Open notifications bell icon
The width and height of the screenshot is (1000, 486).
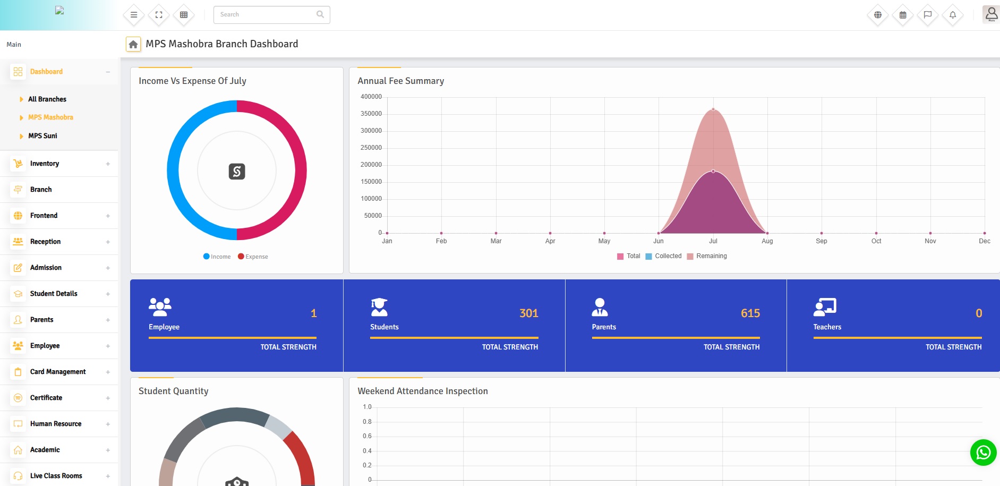(x=953, y=15)
